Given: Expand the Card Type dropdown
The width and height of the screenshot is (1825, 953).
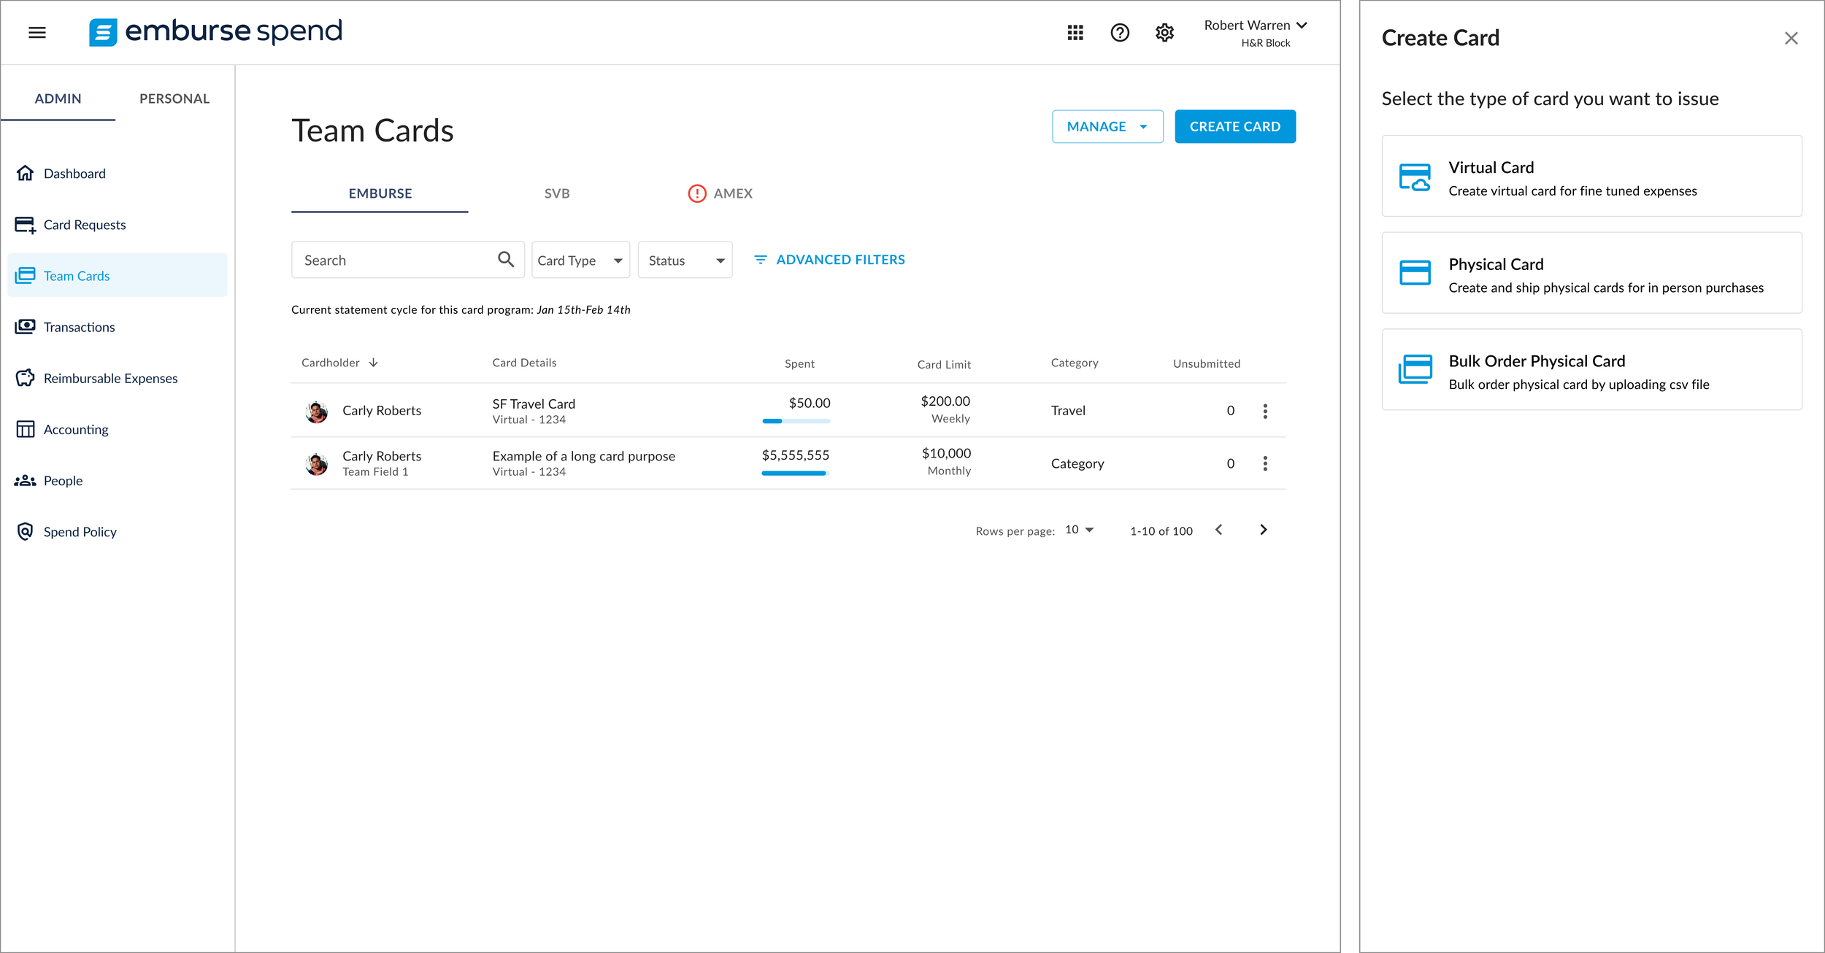Looking at the screenshot, I should coord(580,261).
